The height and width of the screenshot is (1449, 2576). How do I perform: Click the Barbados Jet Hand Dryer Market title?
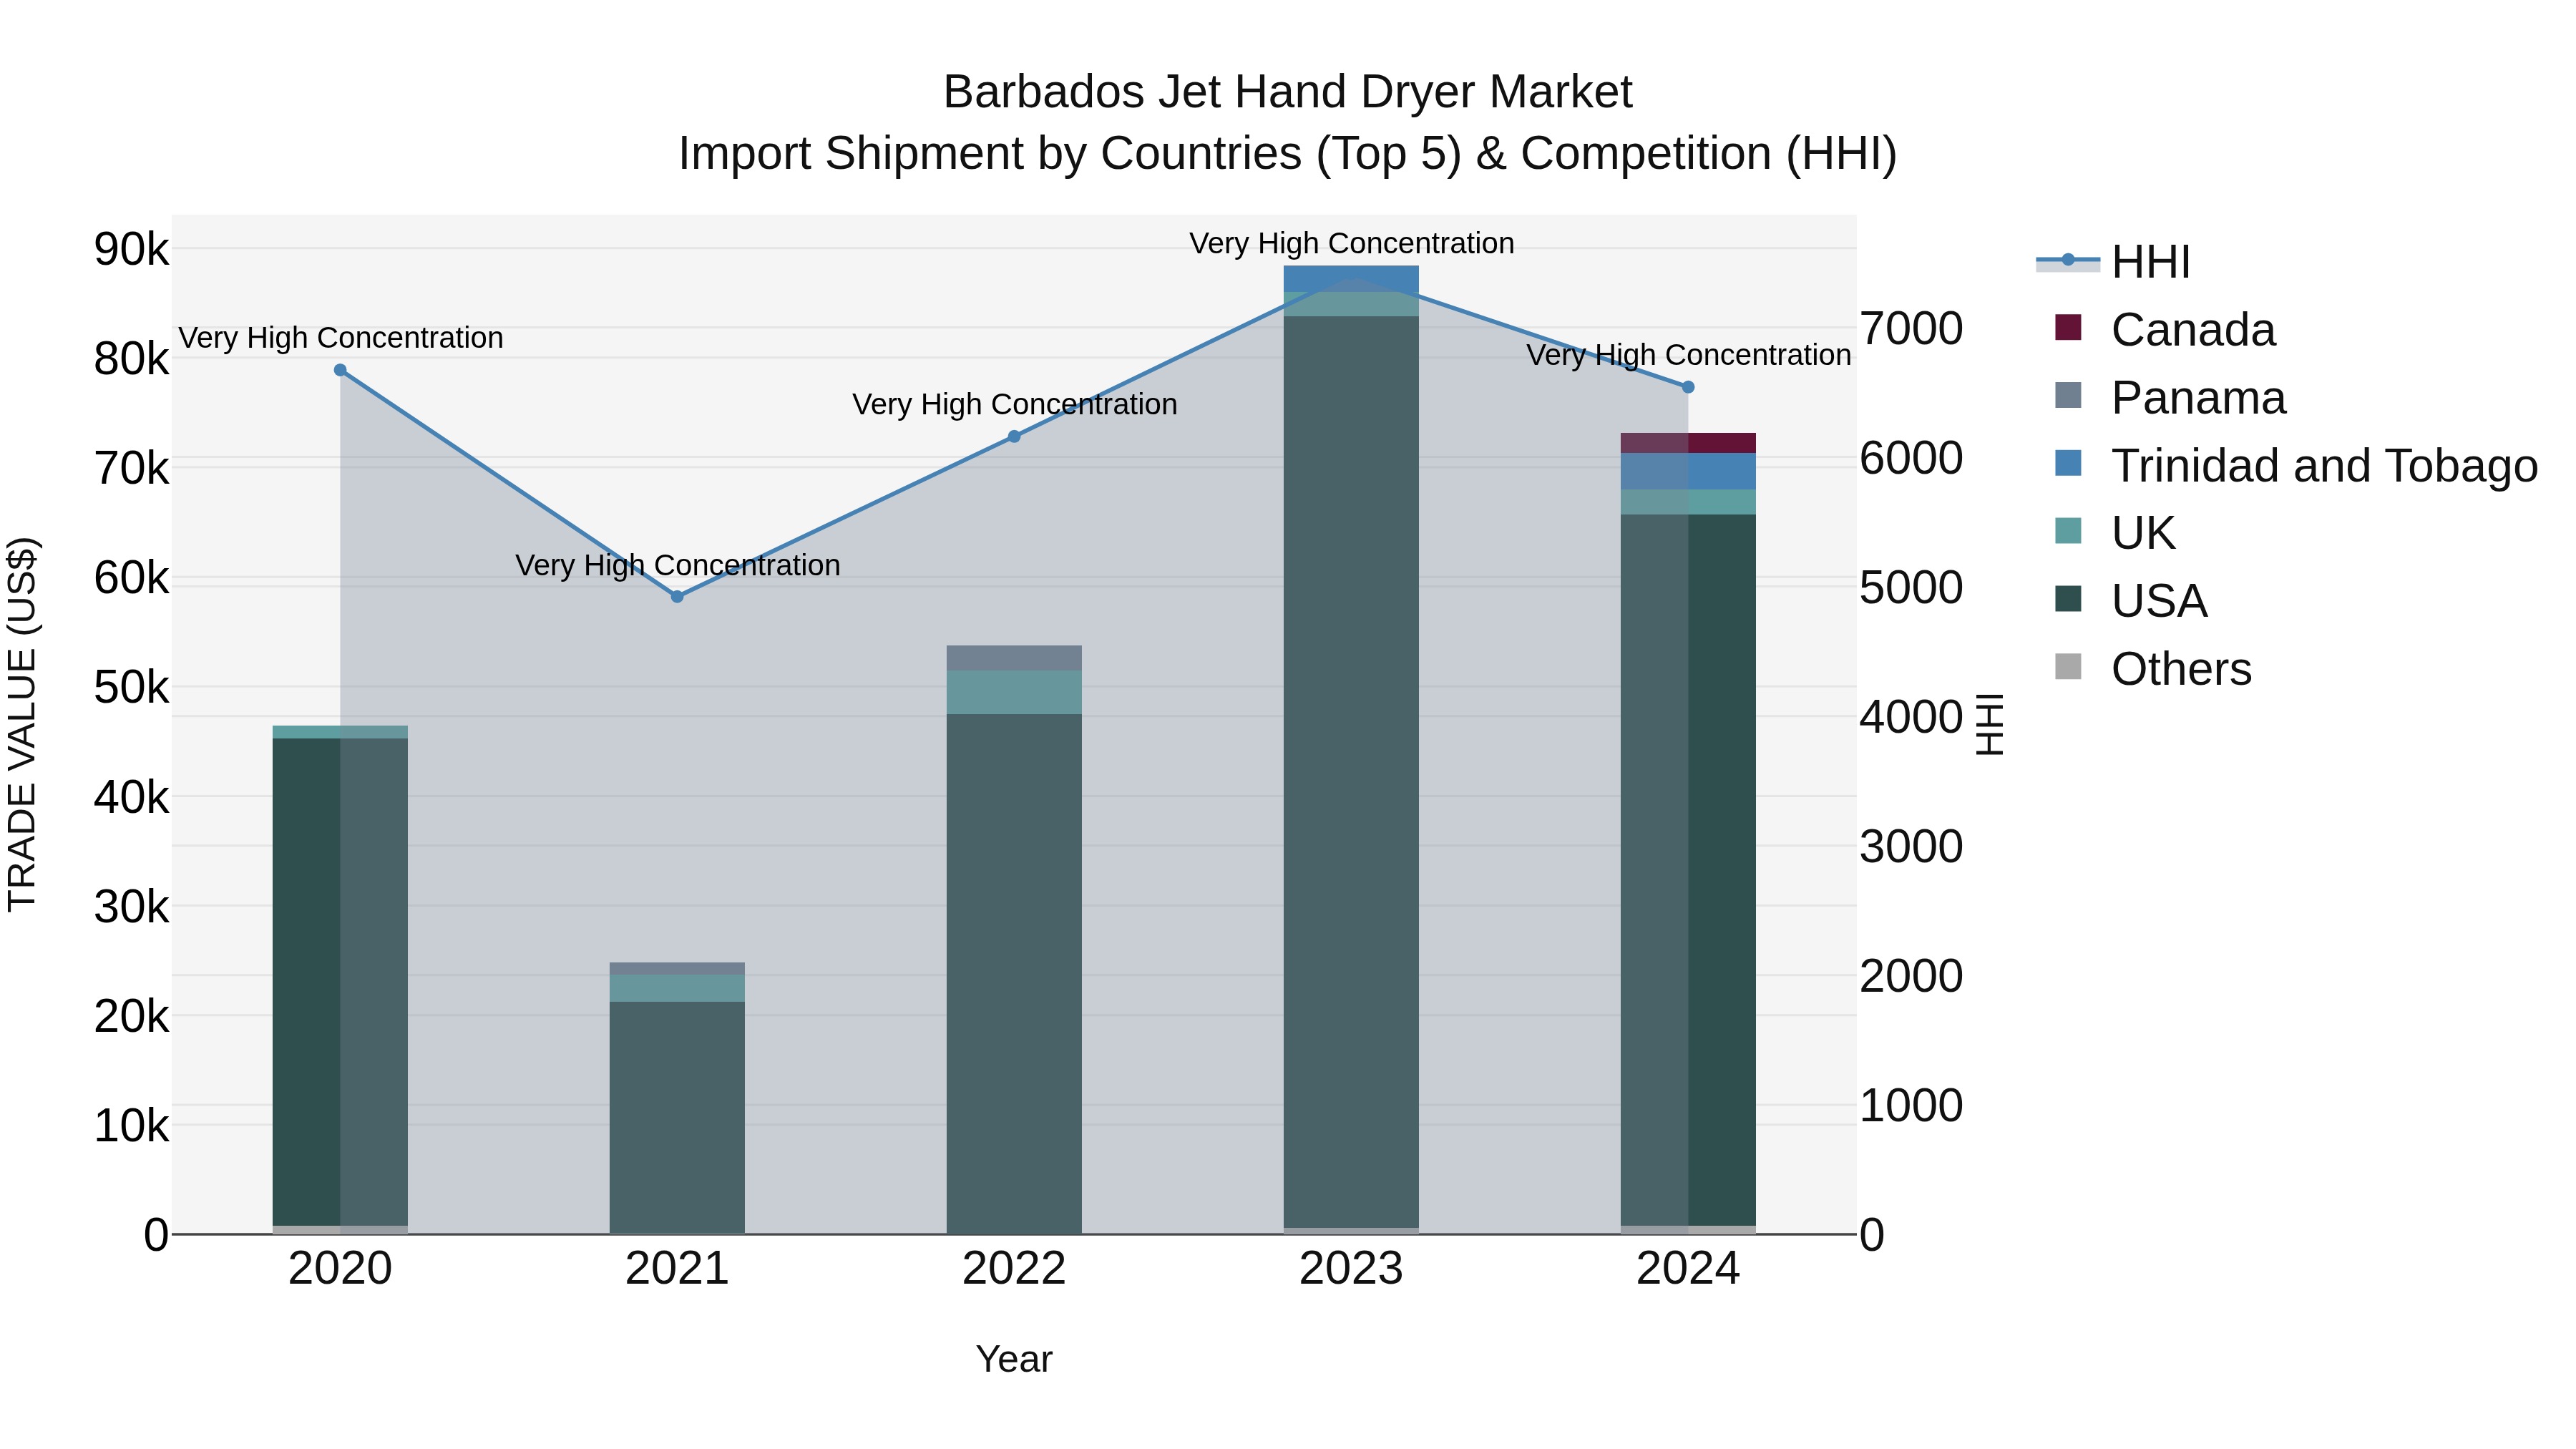(1288, 92)
